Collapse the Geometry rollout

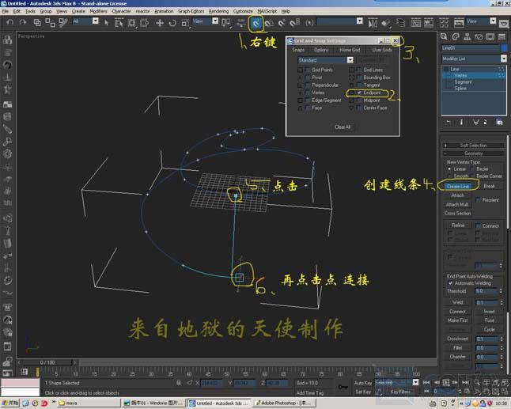pyautogui.click(x=473, y=153)
